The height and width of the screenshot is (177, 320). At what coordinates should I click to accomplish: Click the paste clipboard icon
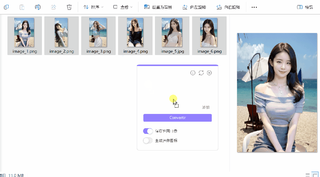point(22,7)
